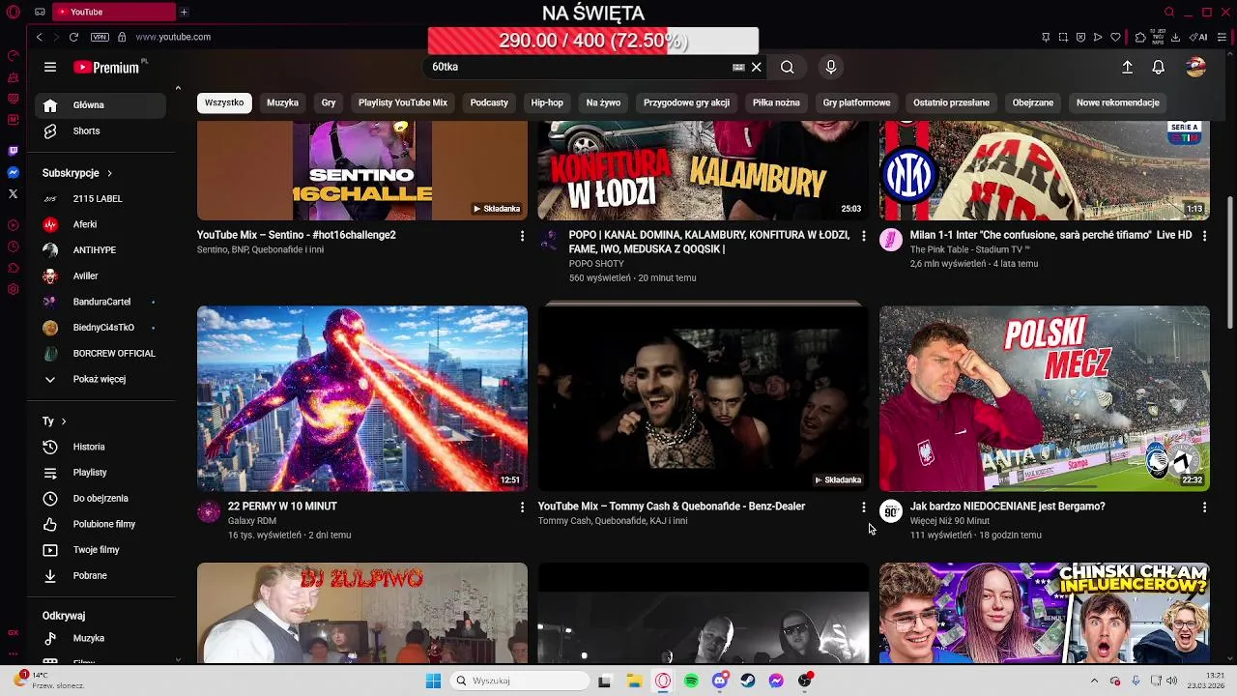Select the Piłka nożna filter chip
The width and height of the screenshot is (1237, 696).
776,102
